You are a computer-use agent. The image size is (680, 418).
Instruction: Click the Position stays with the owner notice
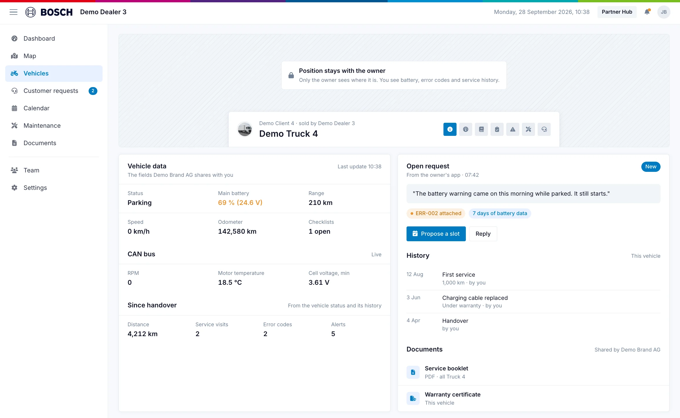tap(394, 75)
